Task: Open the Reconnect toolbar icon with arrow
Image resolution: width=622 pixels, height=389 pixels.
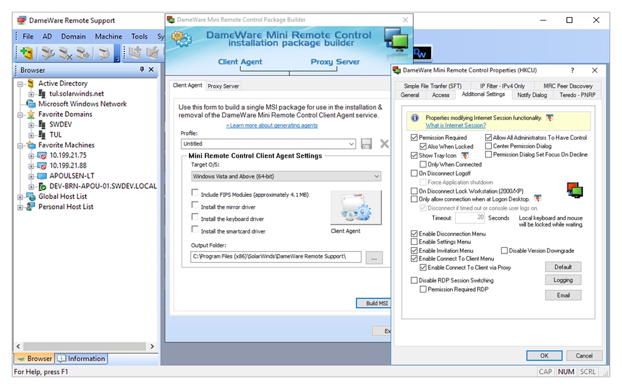Action: pos(82,53)
